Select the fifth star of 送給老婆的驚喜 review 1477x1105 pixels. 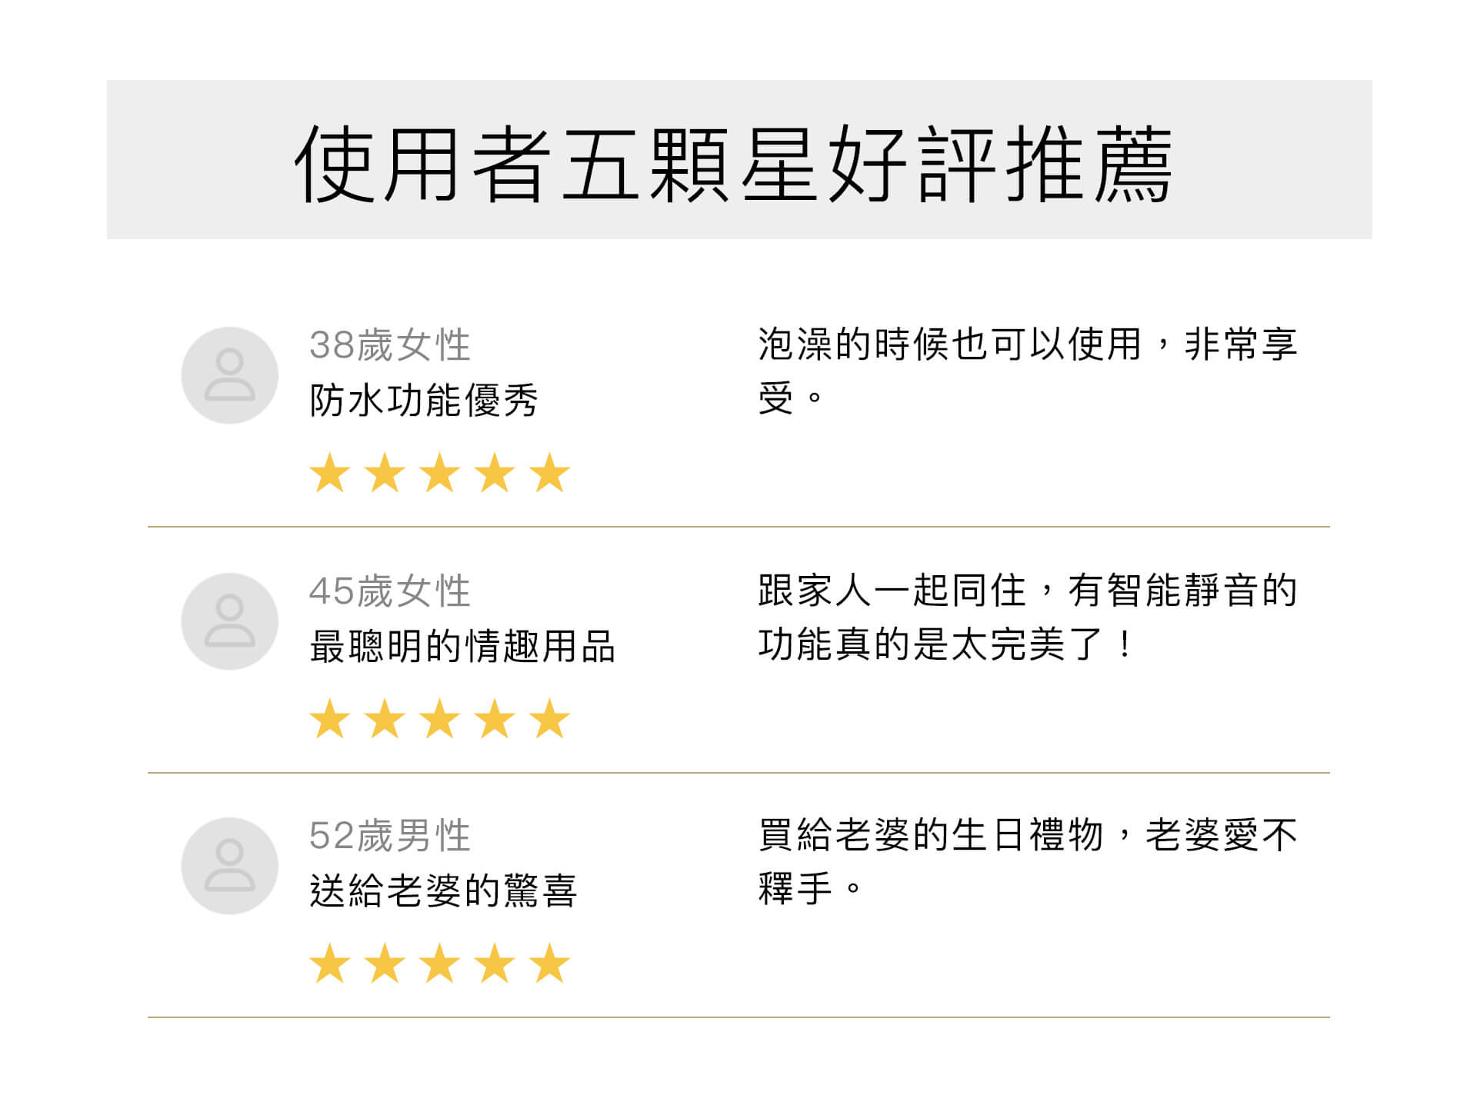[x=550, y=963]
